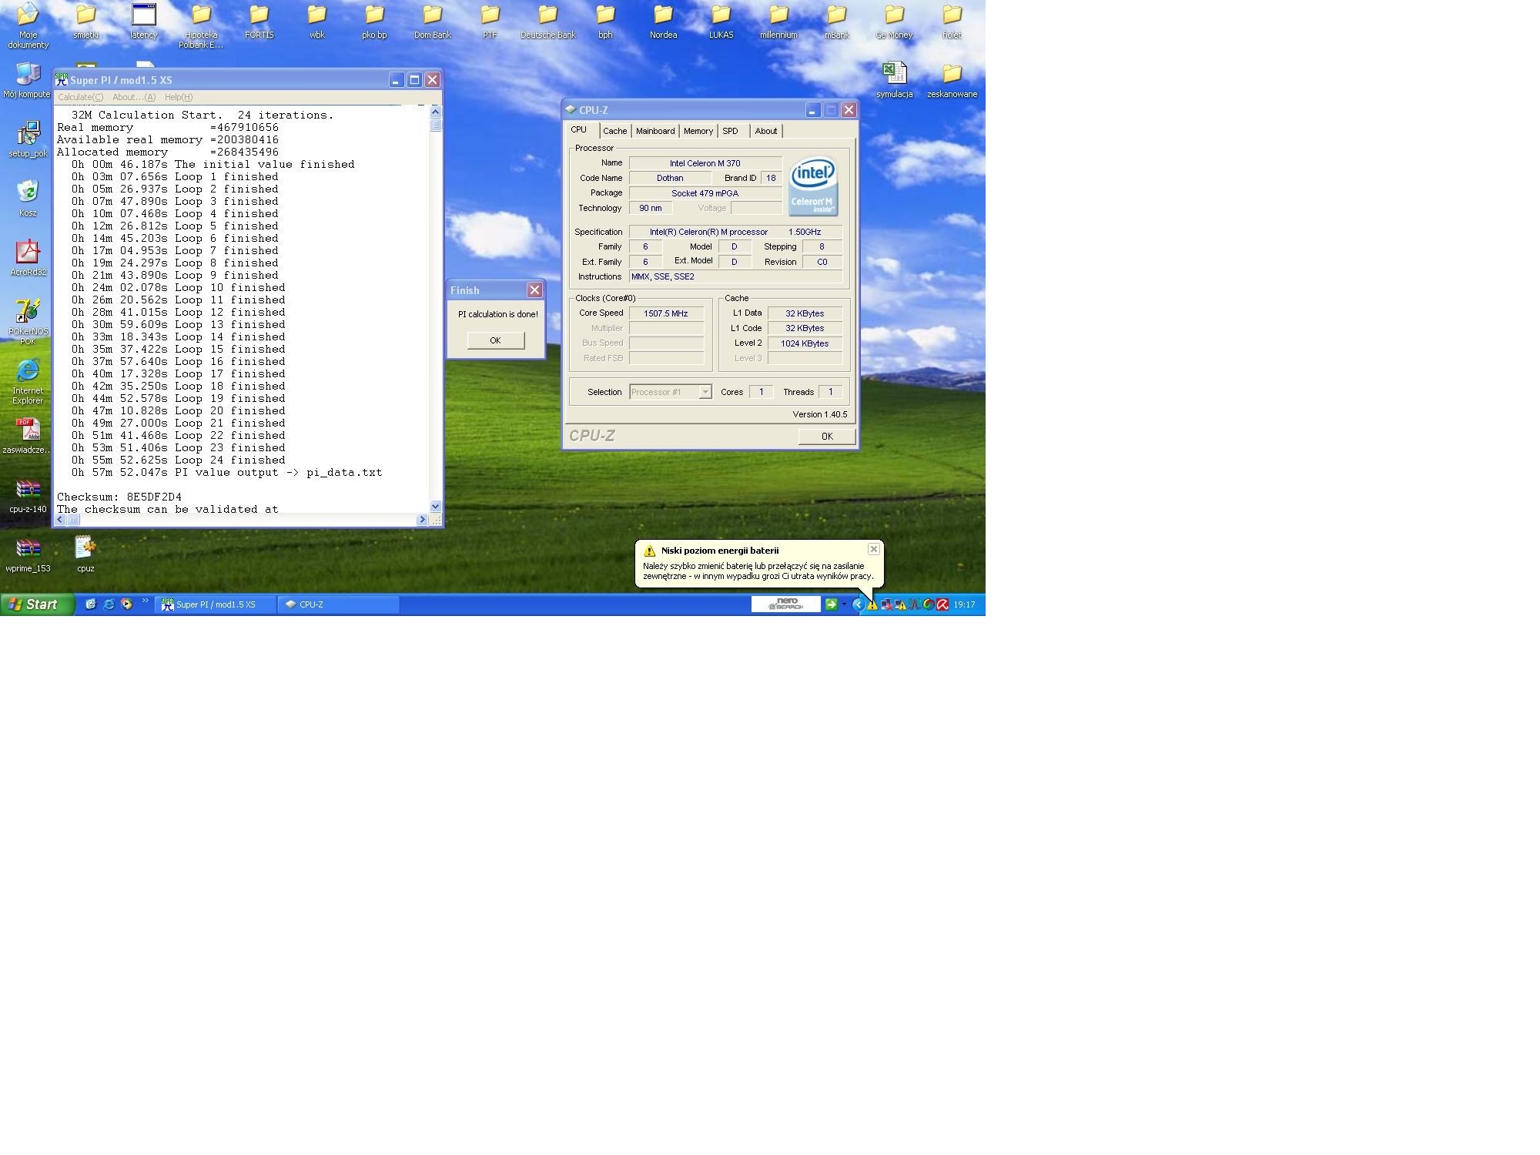Screen dimensions: 1540x1155
Task: Click Super PI horizontal scrollbar right arrow
Action: click(421, 520)
